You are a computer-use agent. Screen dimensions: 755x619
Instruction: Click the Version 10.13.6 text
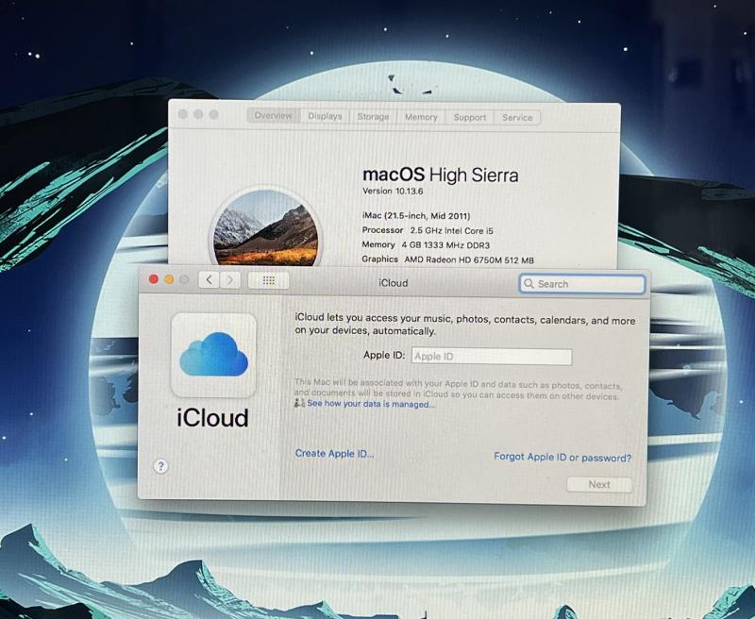coord(393,192)
